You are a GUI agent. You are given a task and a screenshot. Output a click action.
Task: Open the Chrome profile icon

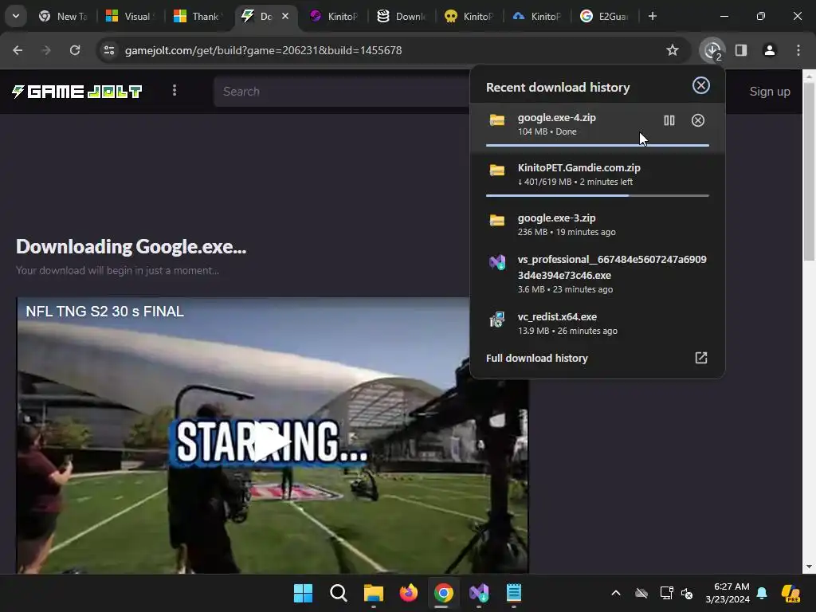[x=770, y=50]
